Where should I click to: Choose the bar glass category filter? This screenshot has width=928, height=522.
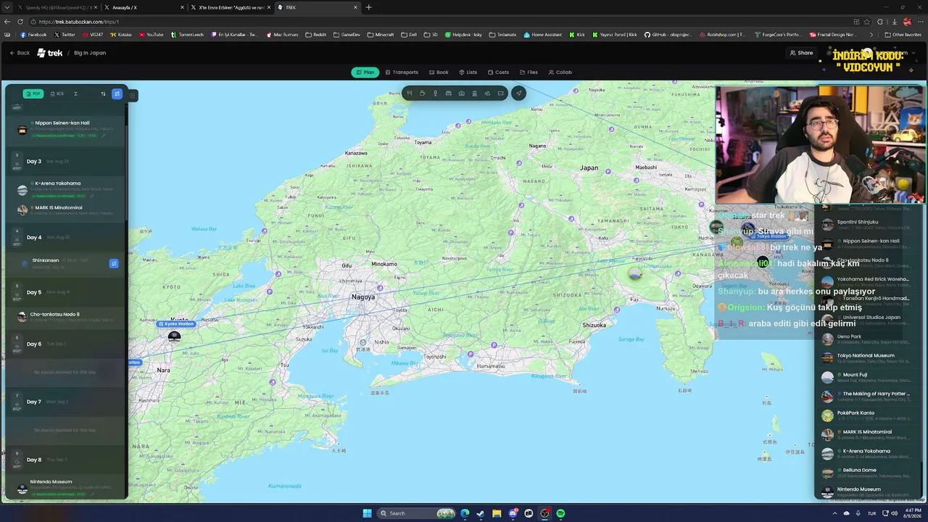(435, 94)
